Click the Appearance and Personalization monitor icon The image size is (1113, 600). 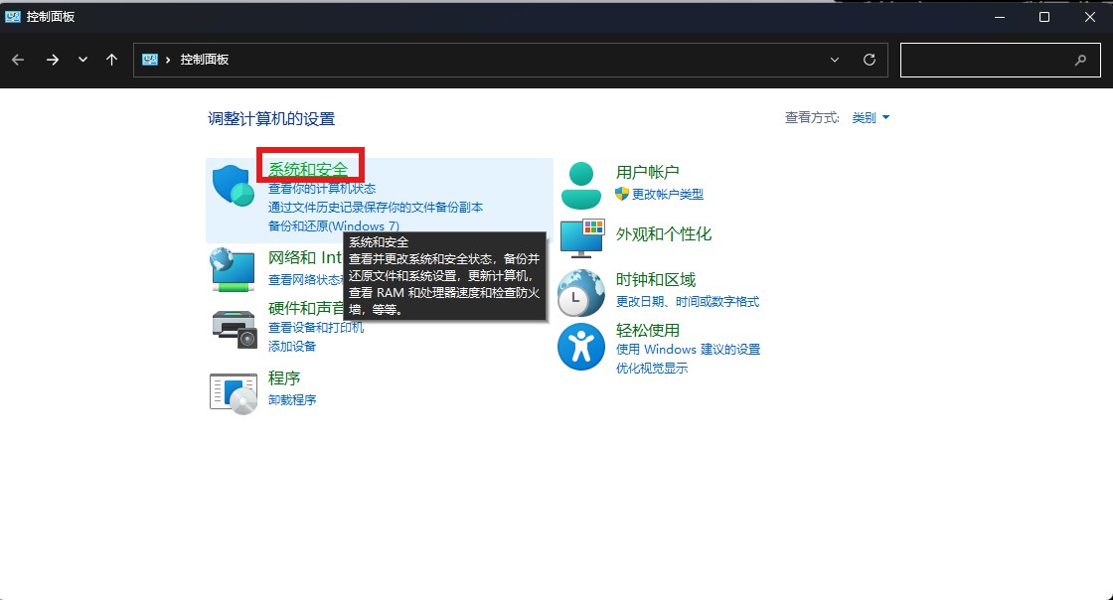(581, 238)
